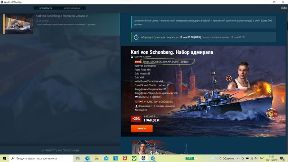Click the БОНУС token label

pos(138,62)
